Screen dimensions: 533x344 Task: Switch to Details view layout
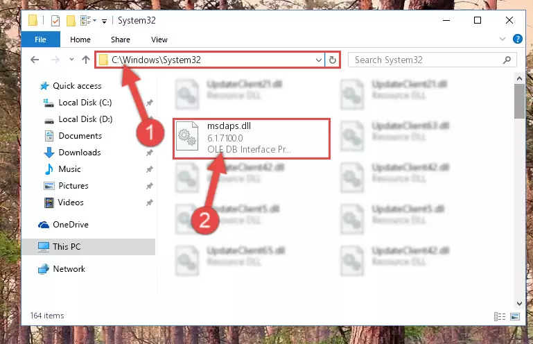click(499, 316)
